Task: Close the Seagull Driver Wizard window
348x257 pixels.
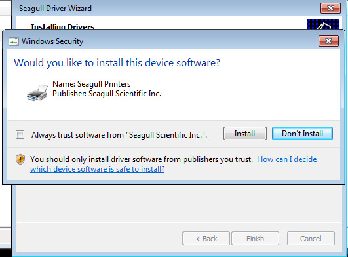Action: [x=330, y=9]
